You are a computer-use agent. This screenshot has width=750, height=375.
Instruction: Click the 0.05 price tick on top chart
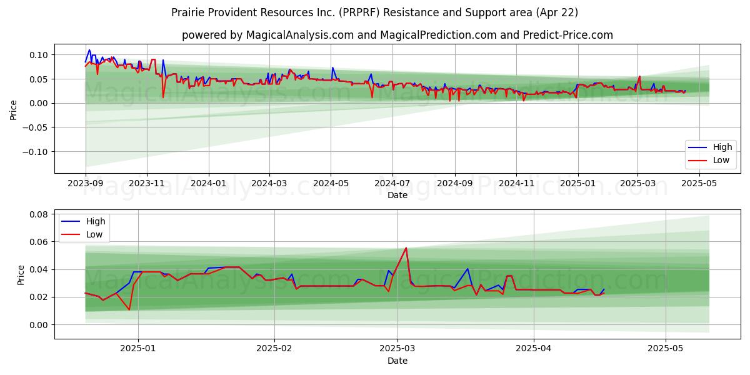[39, 79]
